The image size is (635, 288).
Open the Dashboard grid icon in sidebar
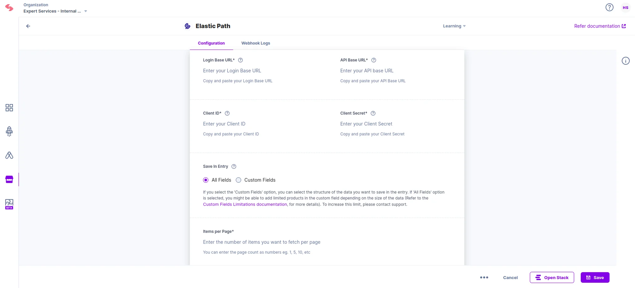[x=9, y=108]
